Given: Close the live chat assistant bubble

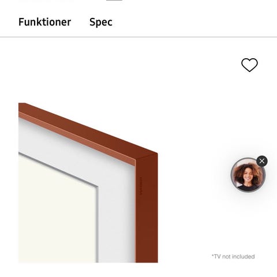Looking at the screenshot, I should [x=262, y=161].
